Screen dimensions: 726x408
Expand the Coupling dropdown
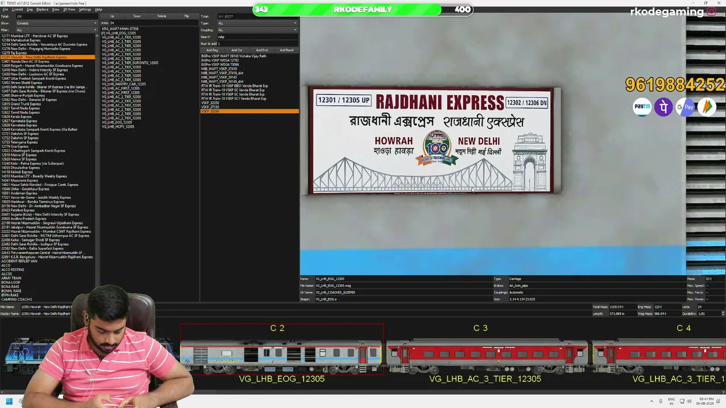pos(258,30)
